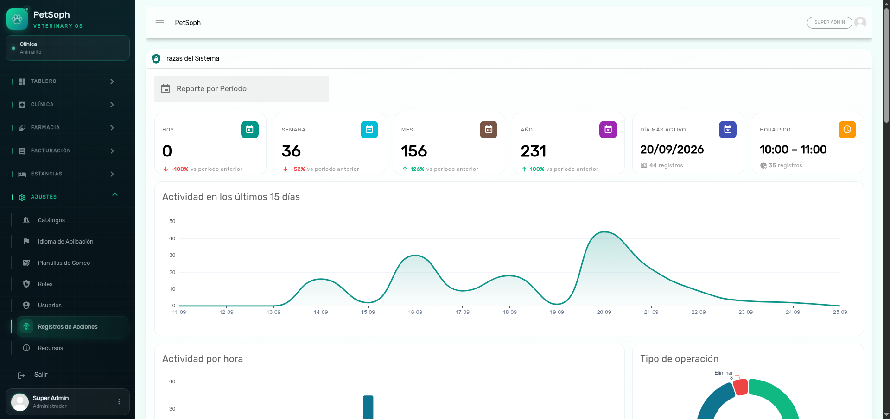Expand the Farmacia menu chevron
The width and height of the screenshot is (890, 419).
112,128
